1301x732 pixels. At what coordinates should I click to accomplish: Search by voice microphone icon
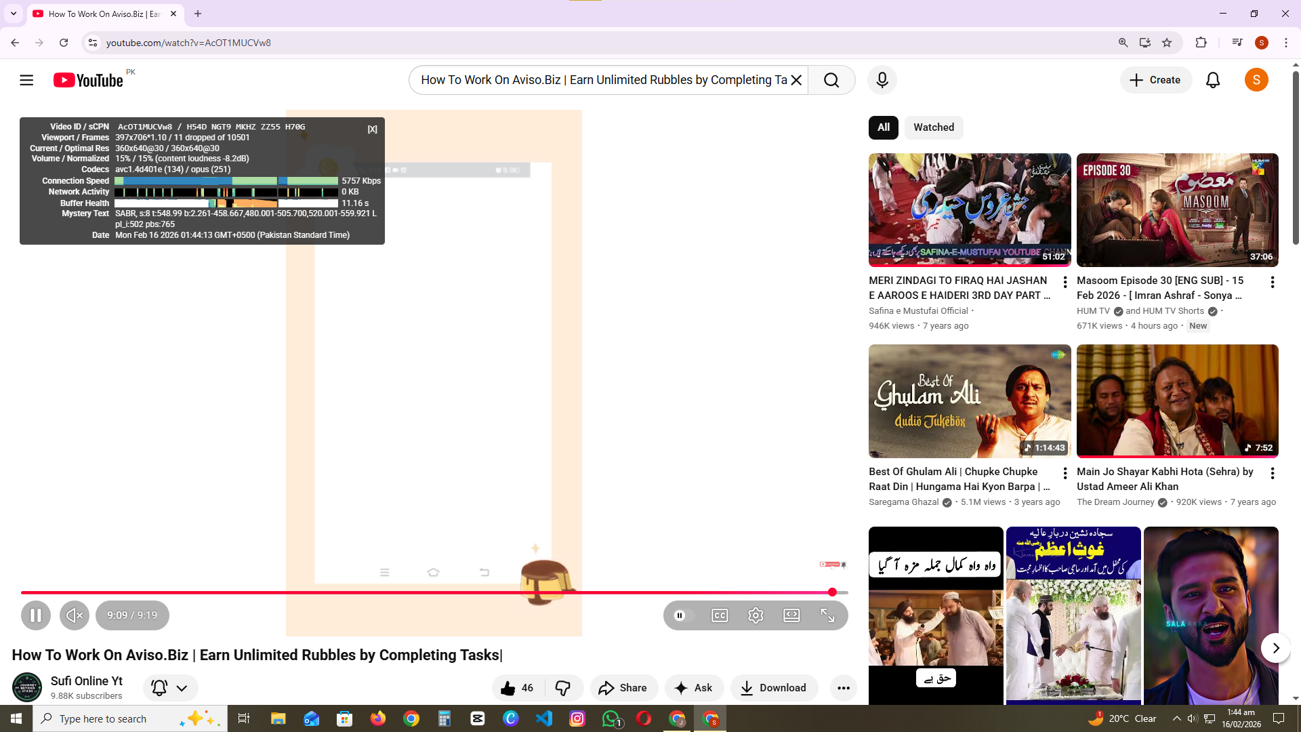tap(882, 80)
